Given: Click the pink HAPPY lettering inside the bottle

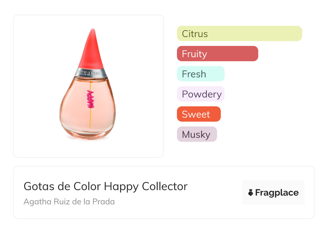Looking at the screenshot, I should (x=91, y=99).
